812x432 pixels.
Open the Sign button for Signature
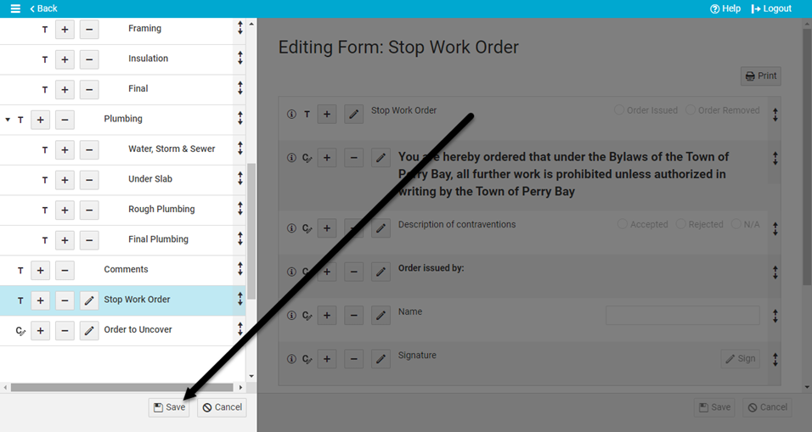pos(740,358)
